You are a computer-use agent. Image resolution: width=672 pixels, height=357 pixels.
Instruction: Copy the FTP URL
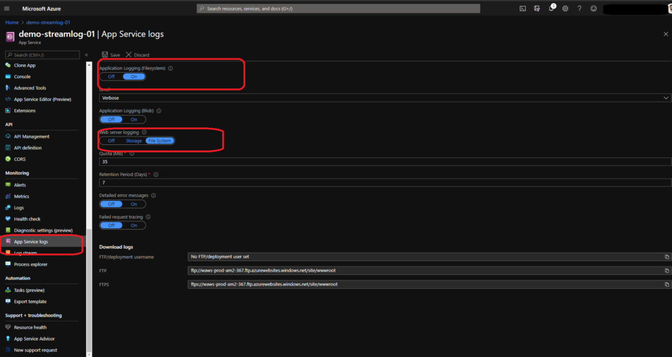[667, 271]
